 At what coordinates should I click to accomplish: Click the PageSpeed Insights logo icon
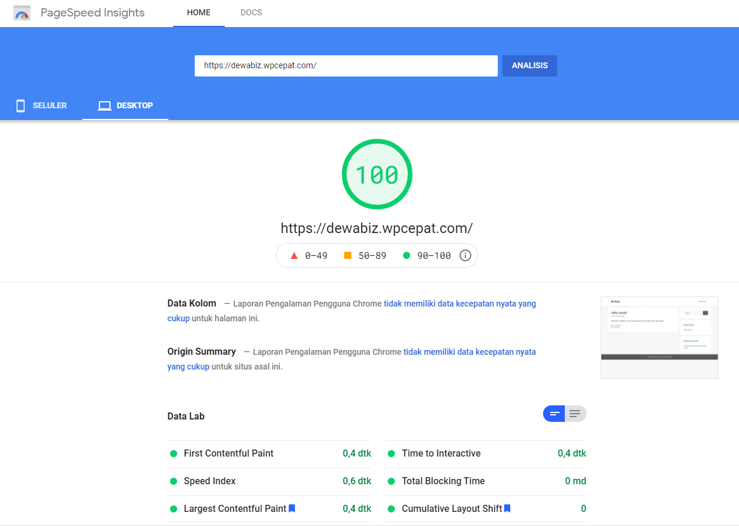tap(22, 13)
